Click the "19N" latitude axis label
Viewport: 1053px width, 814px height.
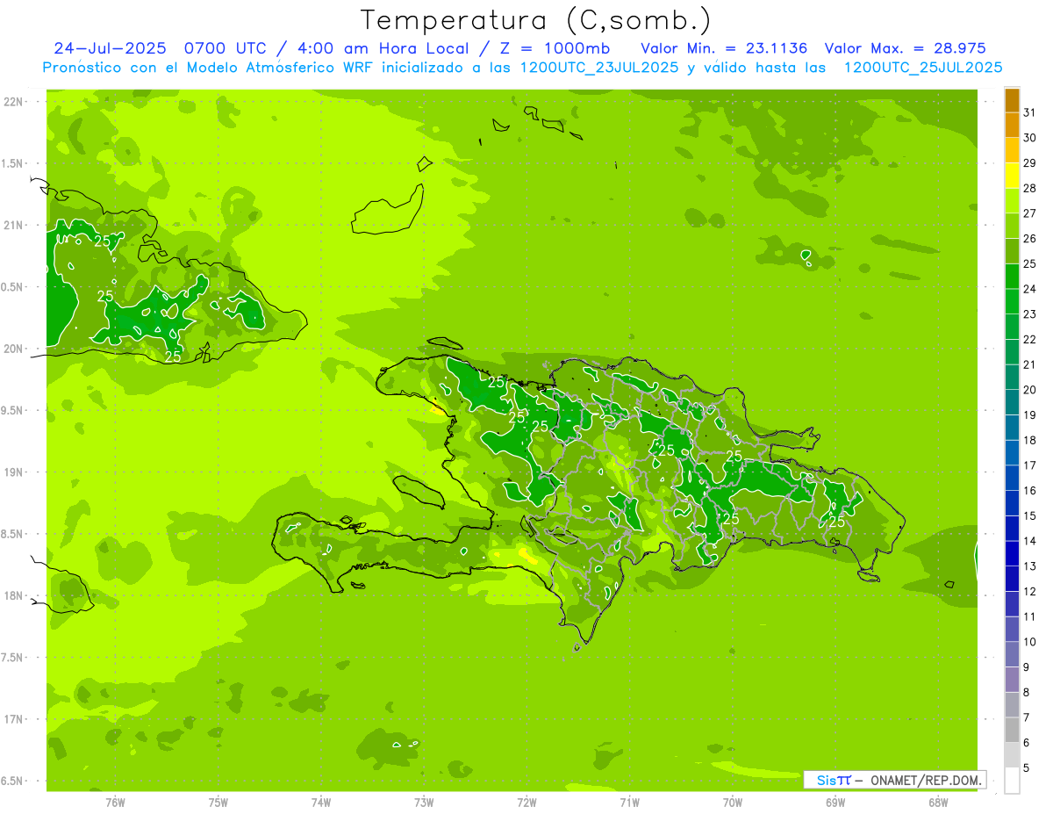coord(14,472)
